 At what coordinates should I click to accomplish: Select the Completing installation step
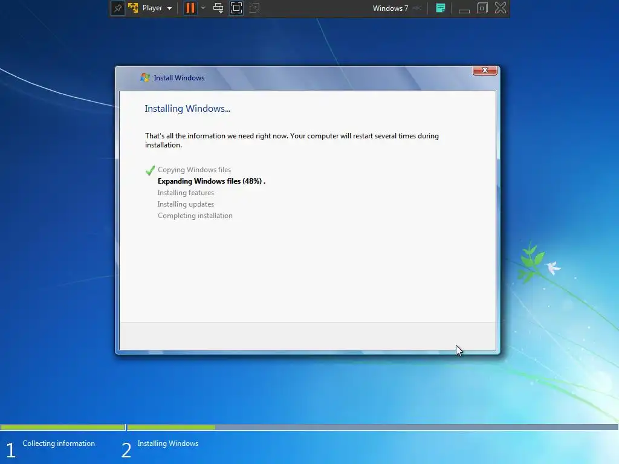click(x=195, y=216)
